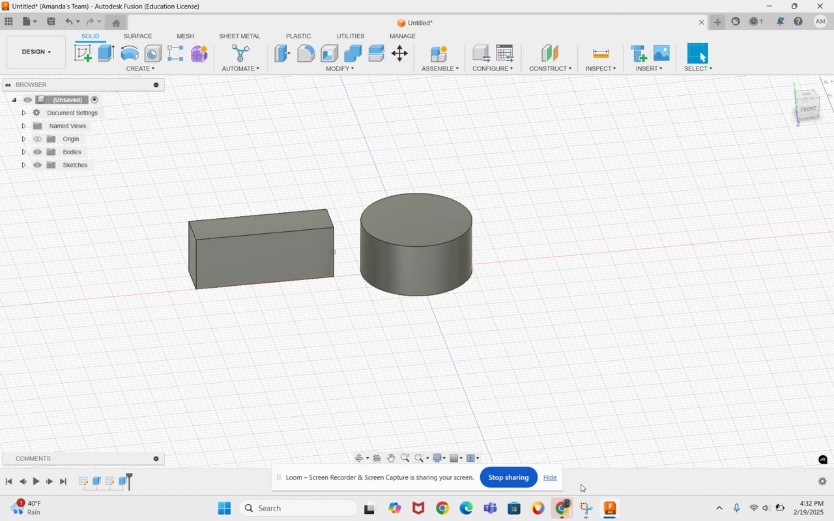Click the Stop sharing button
Image resolution: width=834 pixels, height=521 pixels.
click(x=508, y=477)
